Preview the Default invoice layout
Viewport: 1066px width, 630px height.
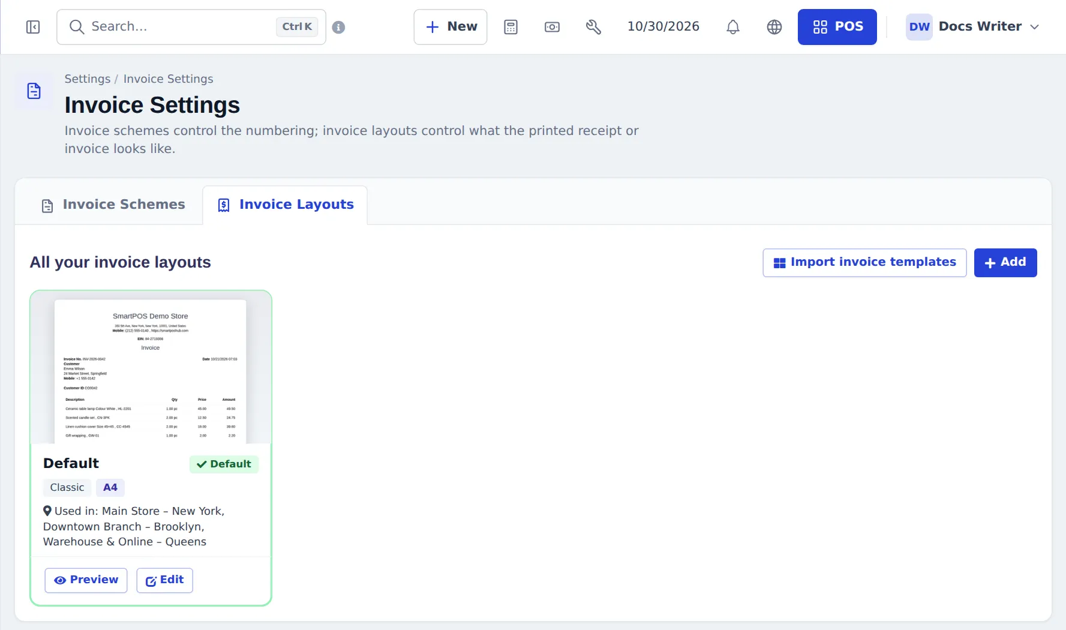(86, 580)
